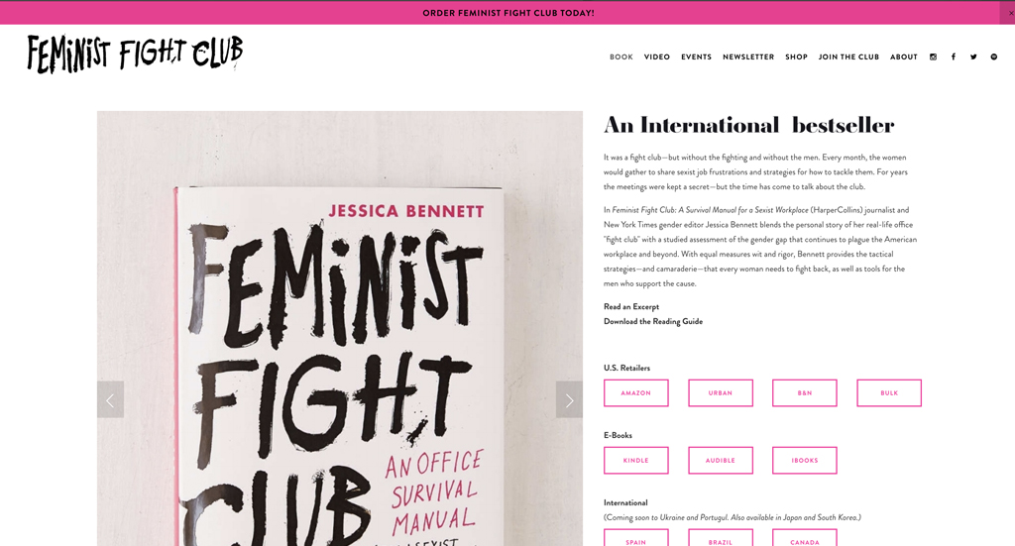Click the Amazon retailer button

tap(636, 393)
